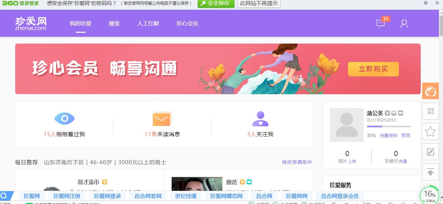Select the star favorites icon
The width and height of the screenshot is (443, 204).
tap(430, 131)
